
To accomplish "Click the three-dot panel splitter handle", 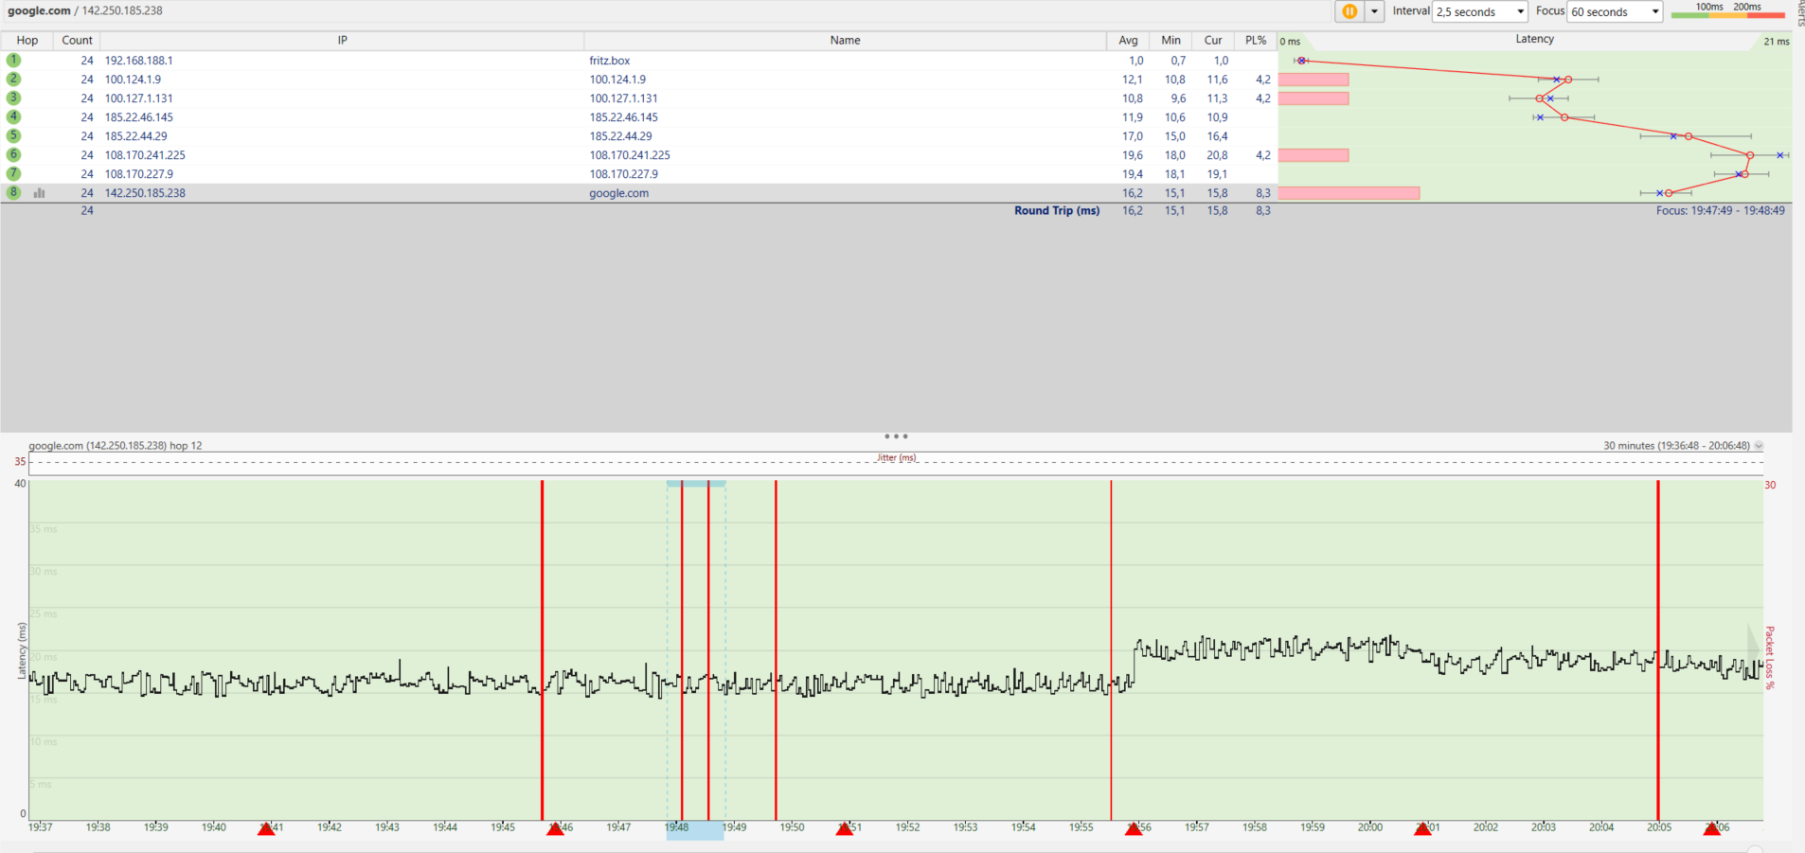I will click(896, 436).
